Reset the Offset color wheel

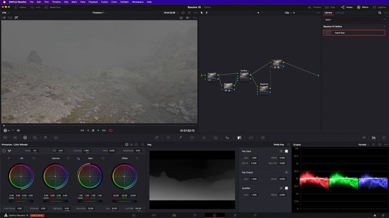[x=137, y=158]
